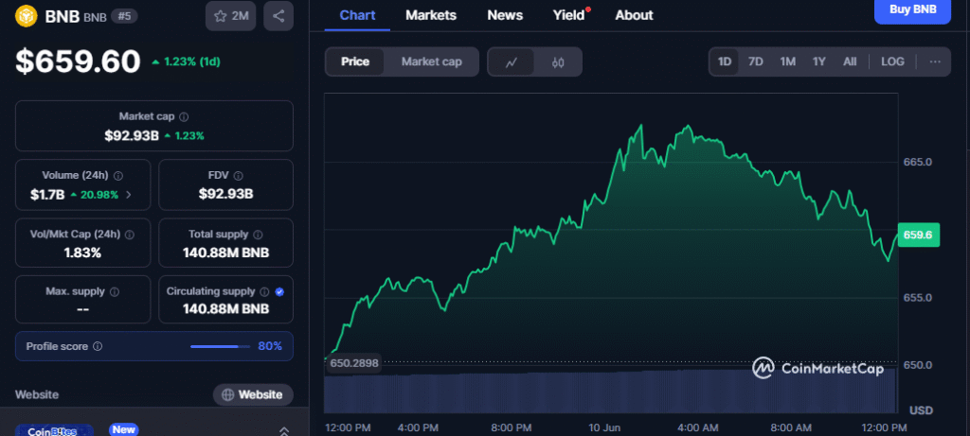
Task: Select the 7D time range
Action: click(x=755, y=61)
